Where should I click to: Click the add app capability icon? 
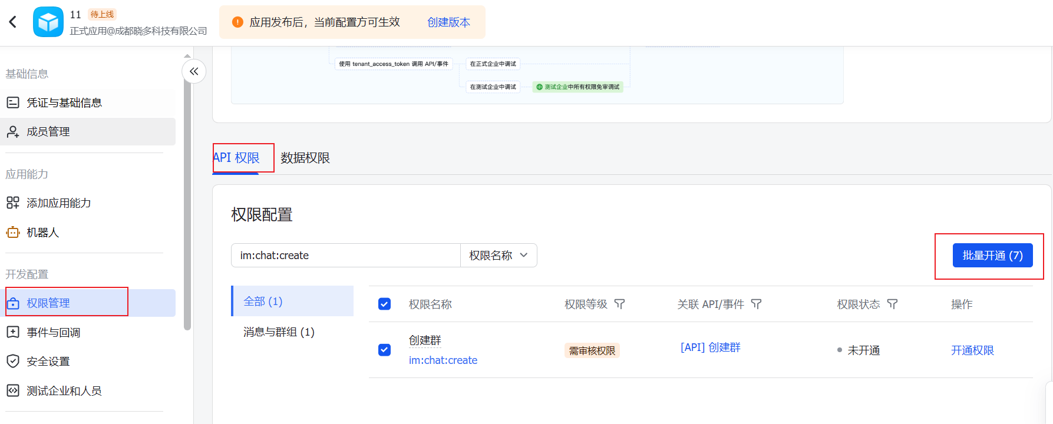(13, 203)
